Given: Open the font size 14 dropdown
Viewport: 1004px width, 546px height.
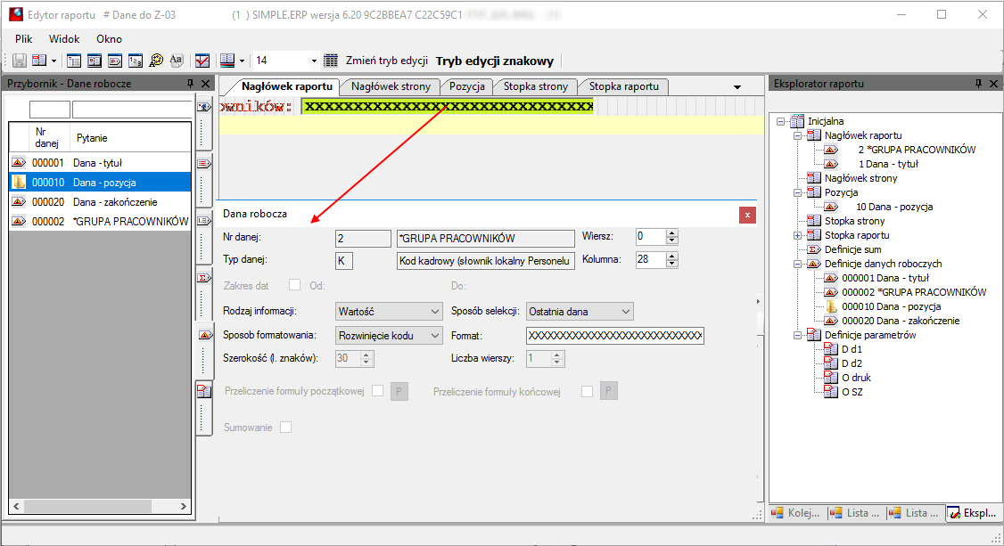Looking at the screenshot, I should pos(314,61).
